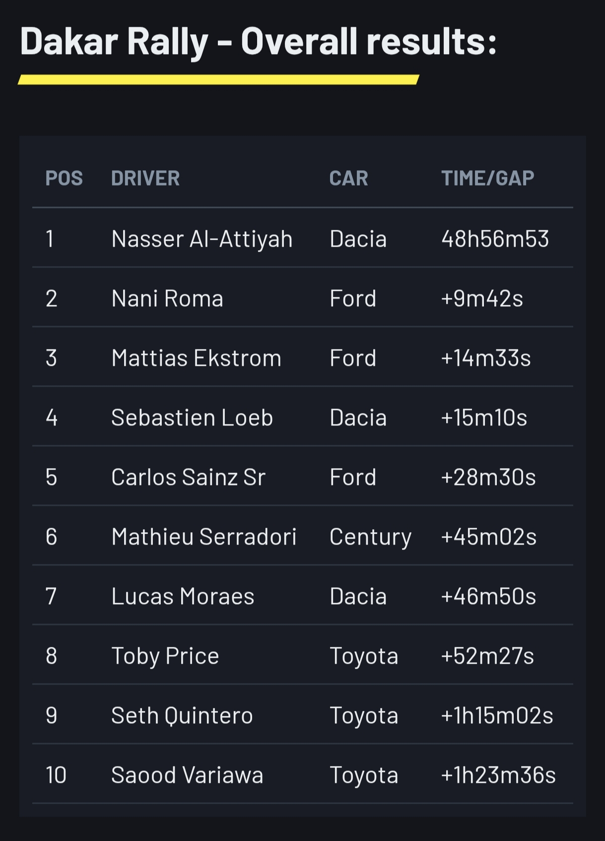Select driver name Nasser Al-Attiyah
Viewport: 605px width, 841px height.
point(202,239)
